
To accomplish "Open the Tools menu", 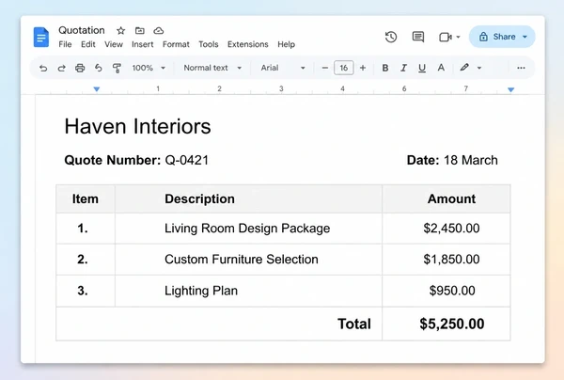I will click(x=209, y=44).
